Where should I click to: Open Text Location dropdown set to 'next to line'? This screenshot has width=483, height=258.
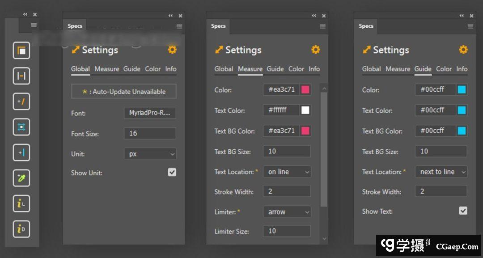[x=441, y=172]
